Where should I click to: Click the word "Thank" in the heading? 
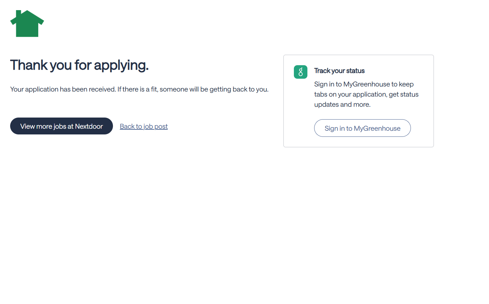29,65
